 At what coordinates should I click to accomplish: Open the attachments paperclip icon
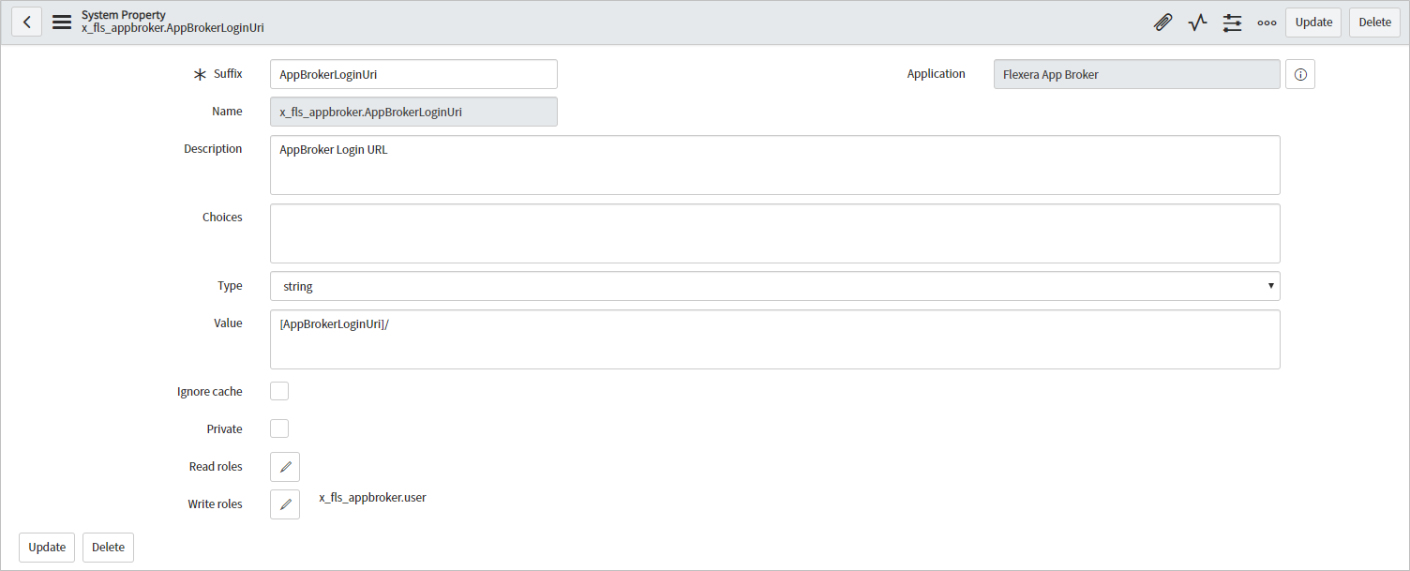point(1162,22)
